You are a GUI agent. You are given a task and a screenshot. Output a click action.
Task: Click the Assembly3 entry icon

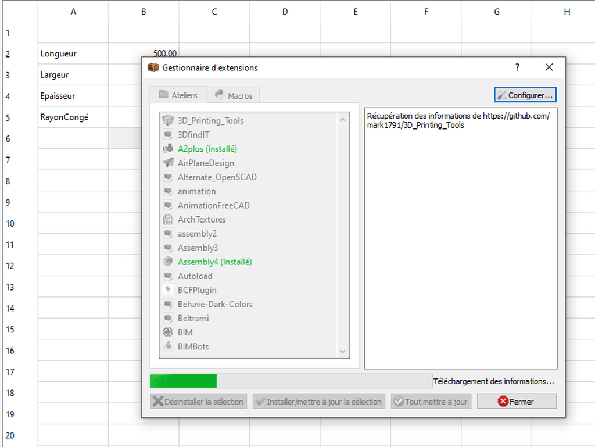coord(168,248)
